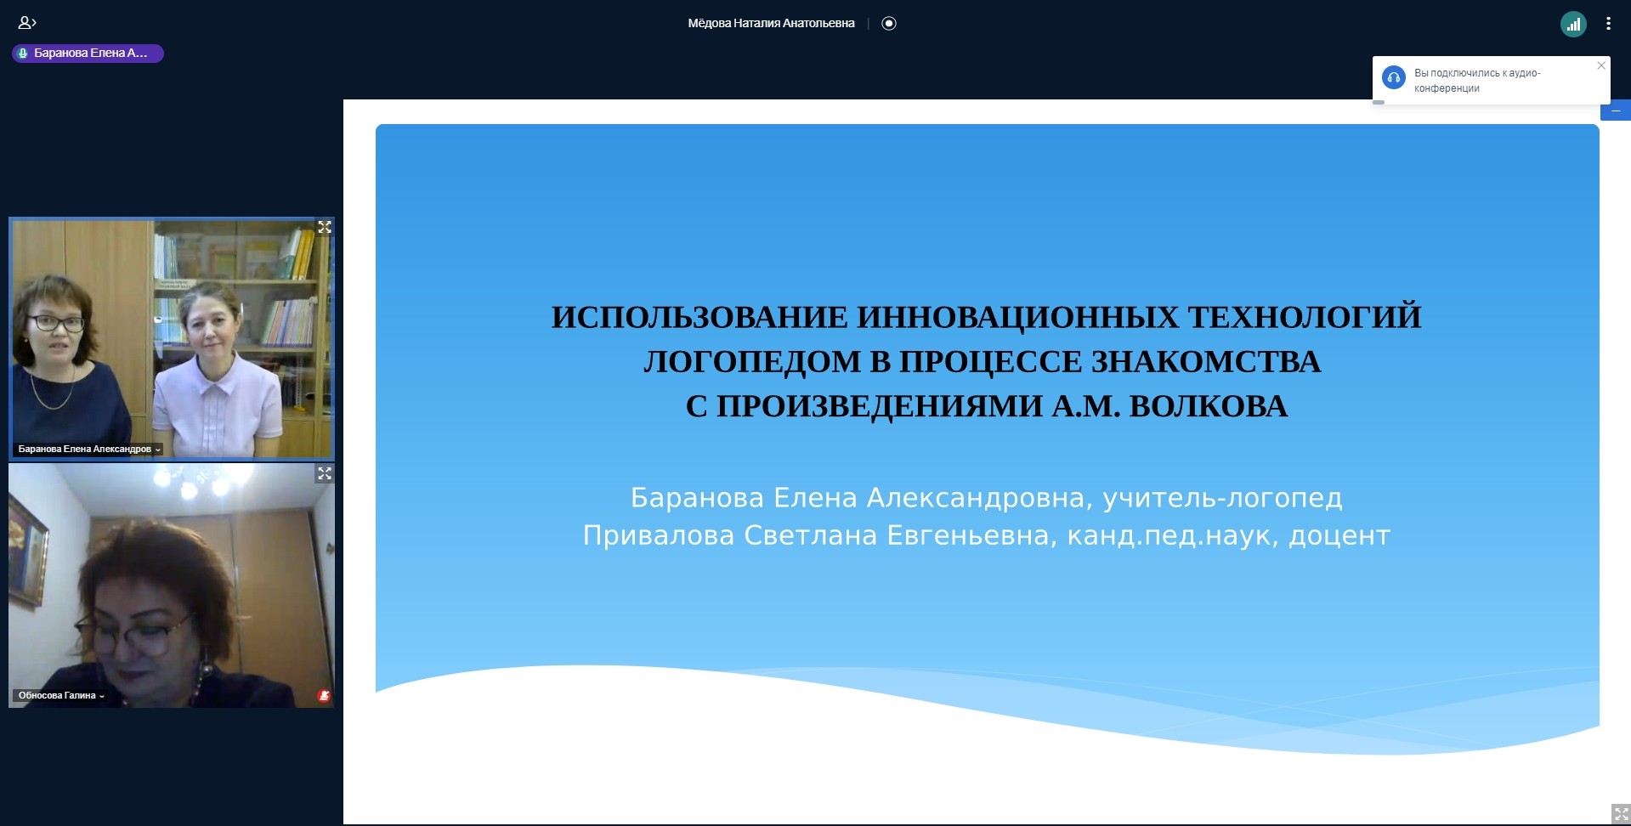The width and height of the screenshot is (1631, 826).
Task: Click the headphones icon in the notification
Action: click(1394, 78)
